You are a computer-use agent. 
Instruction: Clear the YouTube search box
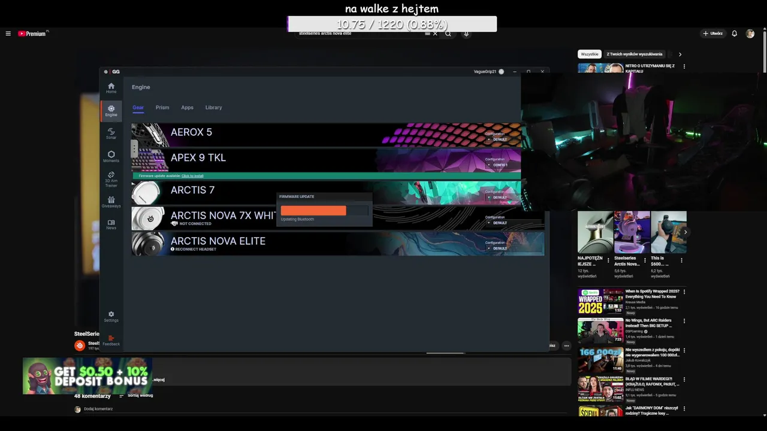(x=436, y=34)
